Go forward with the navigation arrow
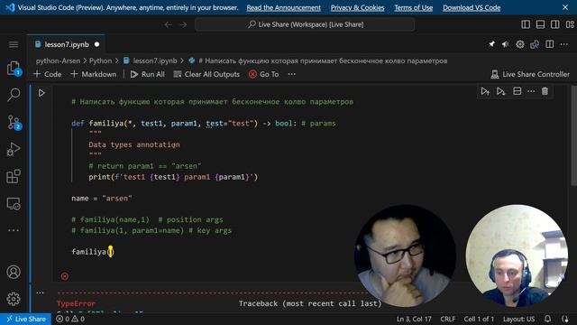This screenshot has width=577, height=325. click(183, 24)
